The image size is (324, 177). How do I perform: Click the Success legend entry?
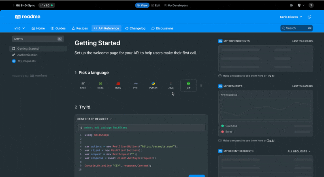pyautogui.click(x=229, y=126)
